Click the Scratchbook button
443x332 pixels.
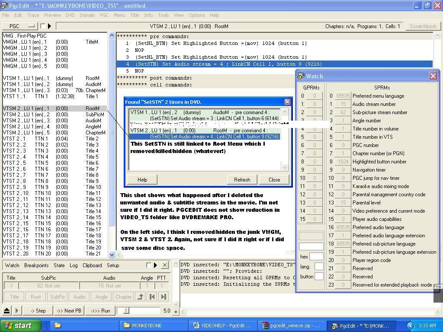pyautogui.click(x=423, y=26)
